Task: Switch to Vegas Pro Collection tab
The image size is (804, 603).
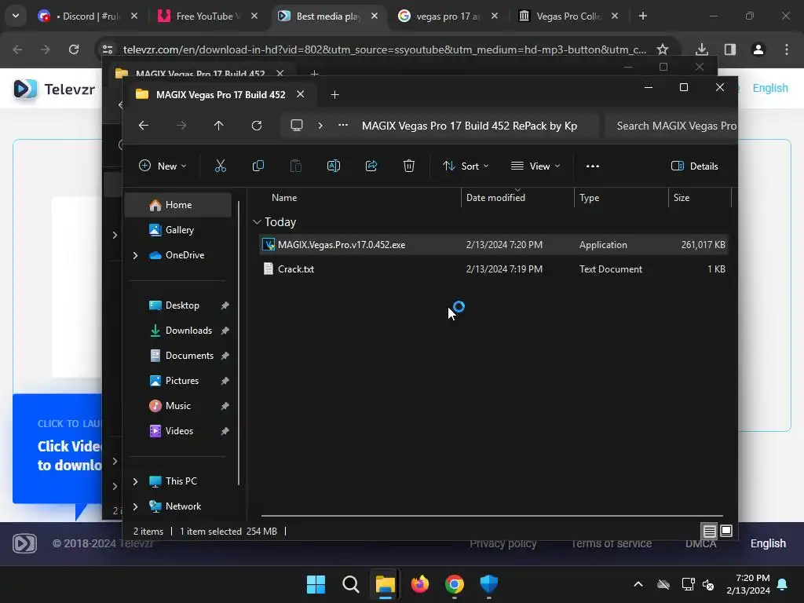Action: point(568,16)
